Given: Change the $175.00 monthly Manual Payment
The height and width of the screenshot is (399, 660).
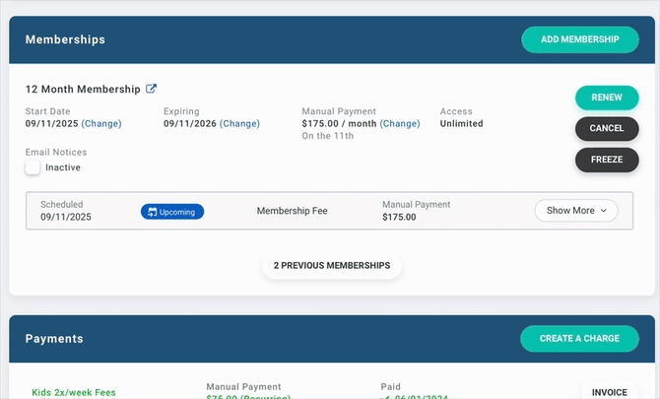Looking at the screenshot, I should click(x=399, y=124).
